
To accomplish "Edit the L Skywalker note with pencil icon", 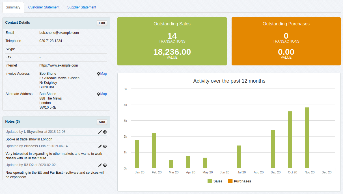I will pos(100,132).
